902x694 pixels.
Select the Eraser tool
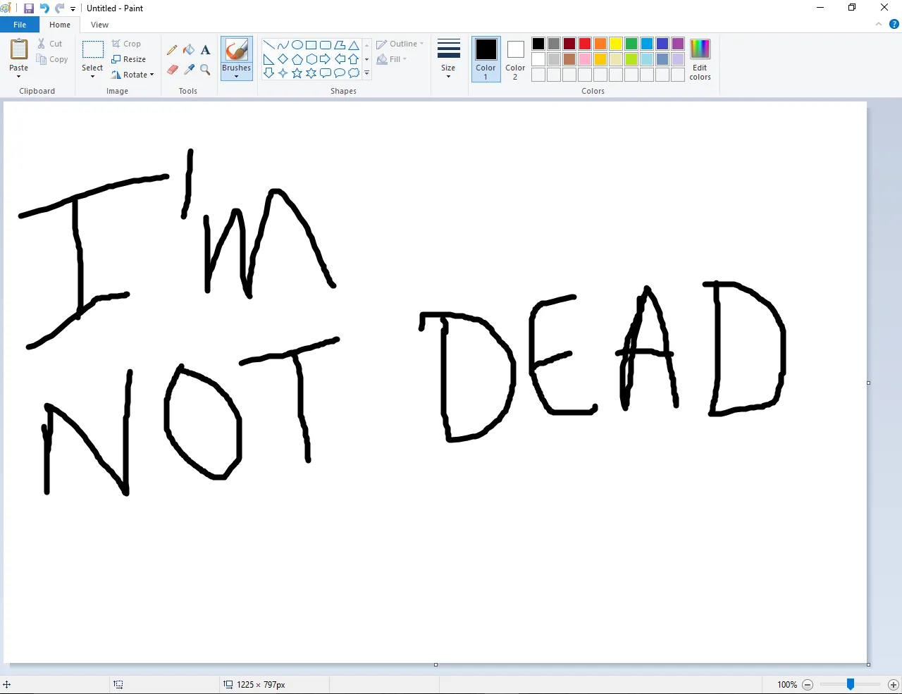pyautogui.click(x=172, y=70)
